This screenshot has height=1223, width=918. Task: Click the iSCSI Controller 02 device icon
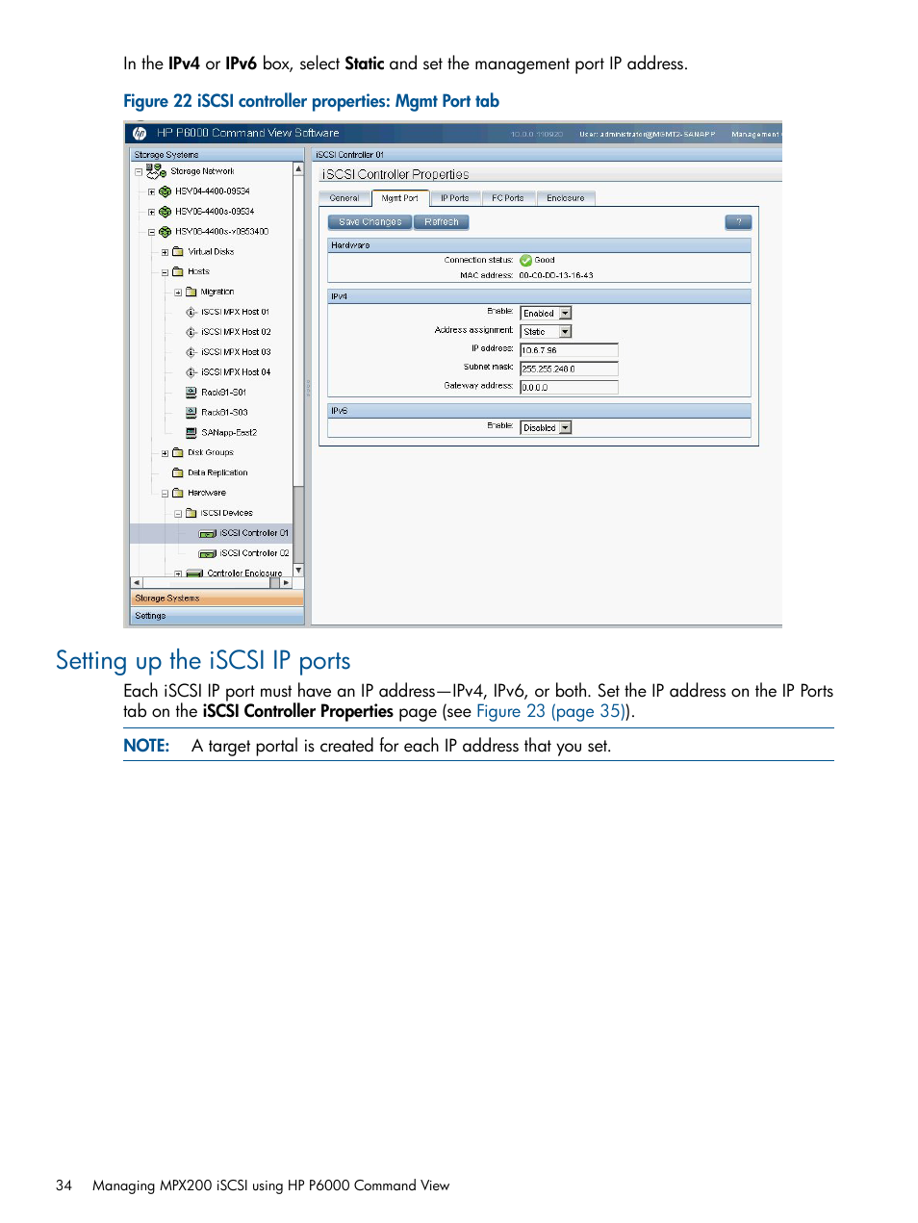coord(207,554)
